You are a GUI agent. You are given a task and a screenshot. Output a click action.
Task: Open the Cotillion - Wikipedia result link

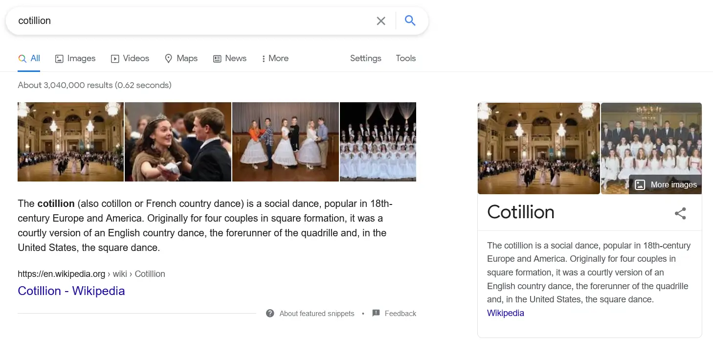coord(71,291)
